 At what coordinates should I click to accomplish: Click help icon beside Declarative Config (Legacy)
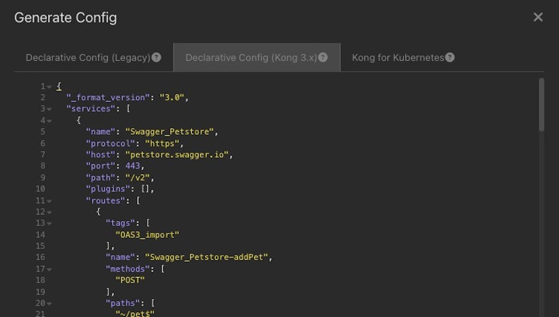pos(156,57)
